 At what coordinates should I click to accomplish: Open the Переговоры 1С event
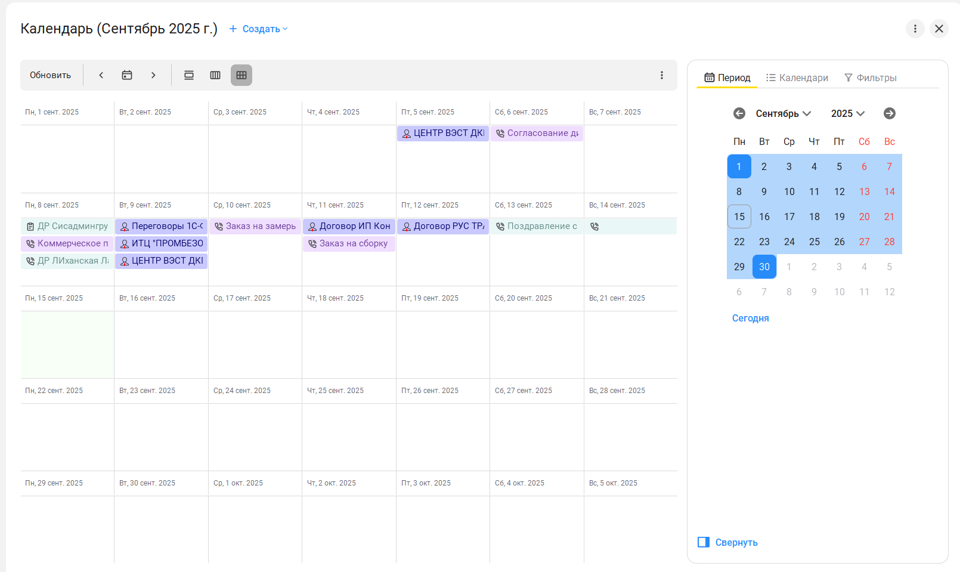pos(162,226)
